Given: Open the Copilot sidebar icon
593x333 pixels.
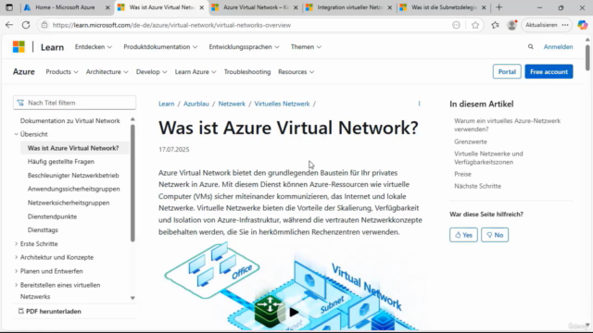Looking at the screenshot, I should [x=583, y=25].
